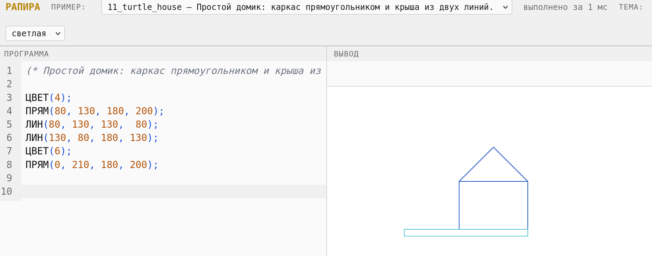Click code line ПРЯМ(0, 210, 180, 200);

(92, 165)
